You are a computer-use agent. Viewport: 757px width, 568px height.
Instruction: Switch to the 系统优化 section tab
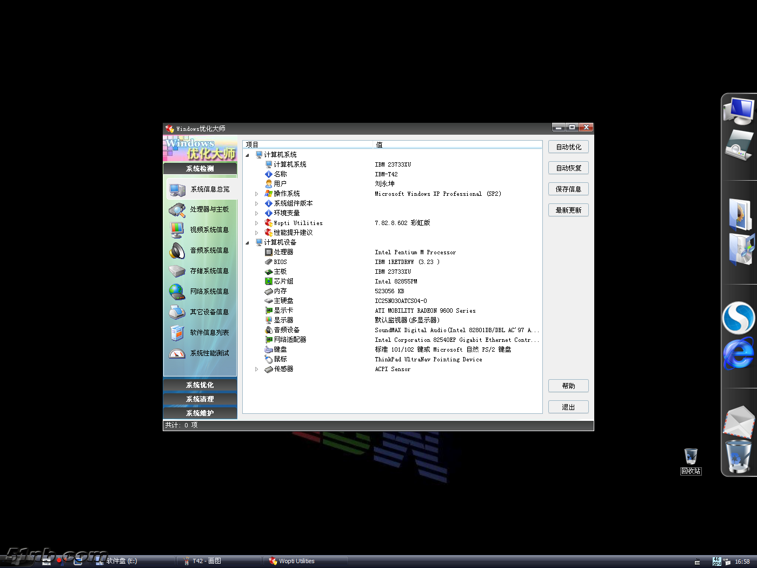[x=200, y=385]
